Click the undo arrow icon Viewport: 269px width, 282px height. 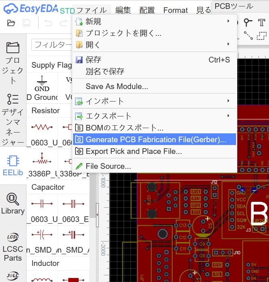48,23
